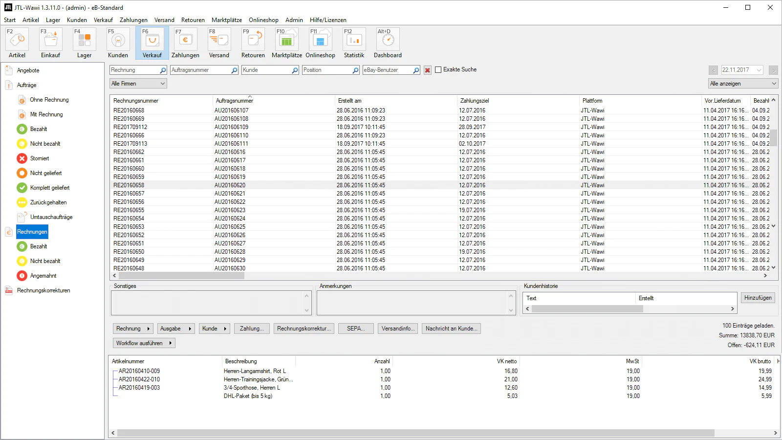Open the Hilfe/Lizenzen menu

click(x=328, y=20)
